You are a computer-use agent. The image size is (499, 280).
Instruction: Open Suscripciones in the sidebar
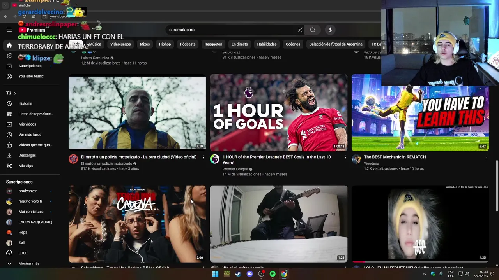click(x=30, y=66)
